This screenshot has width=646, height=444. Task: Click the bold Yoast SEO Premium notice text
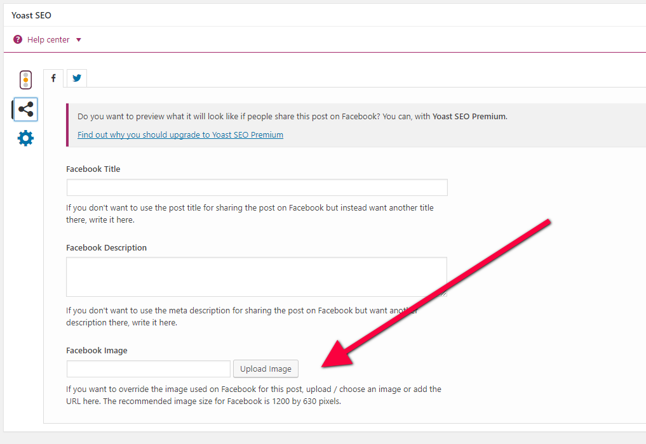[x=469, y=116]
